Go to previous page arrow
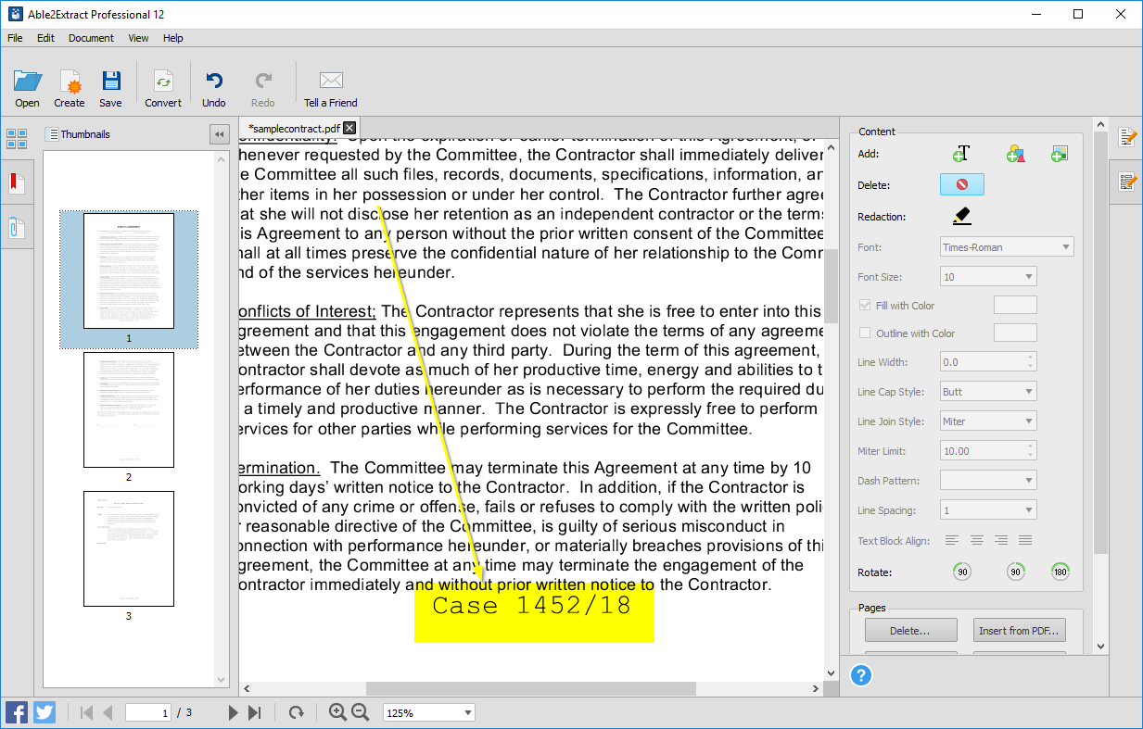The width and height of the screenshot is (1143, 729). pos(108,712)
